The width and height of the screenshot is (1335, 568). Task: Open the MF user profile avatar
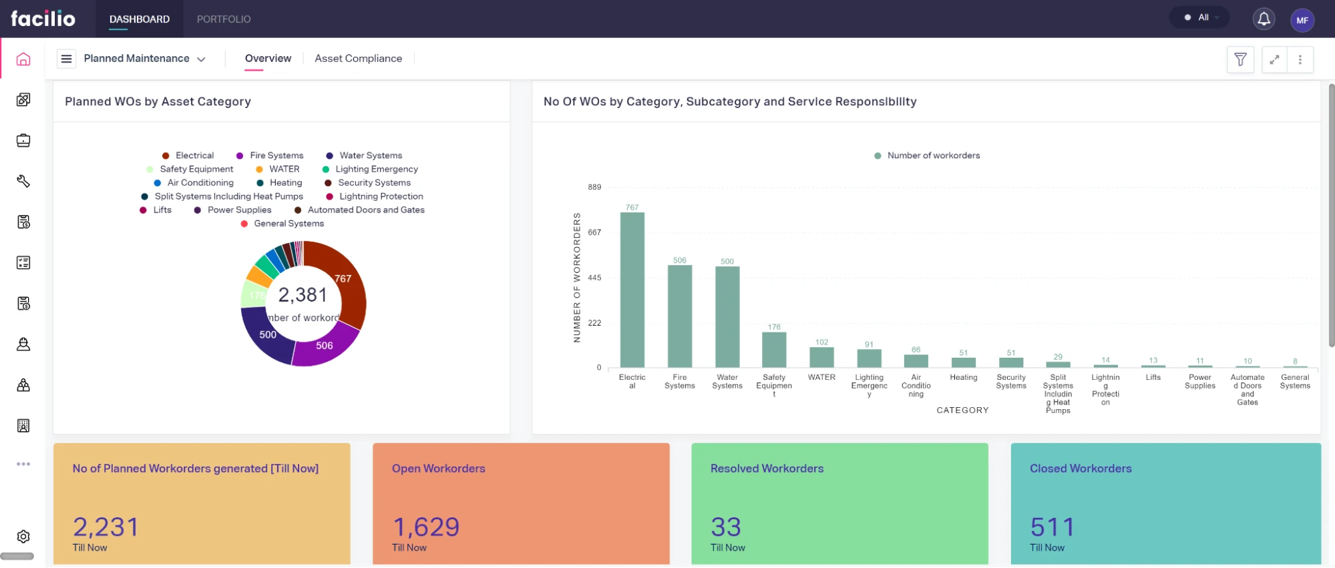click(1302, 20)
